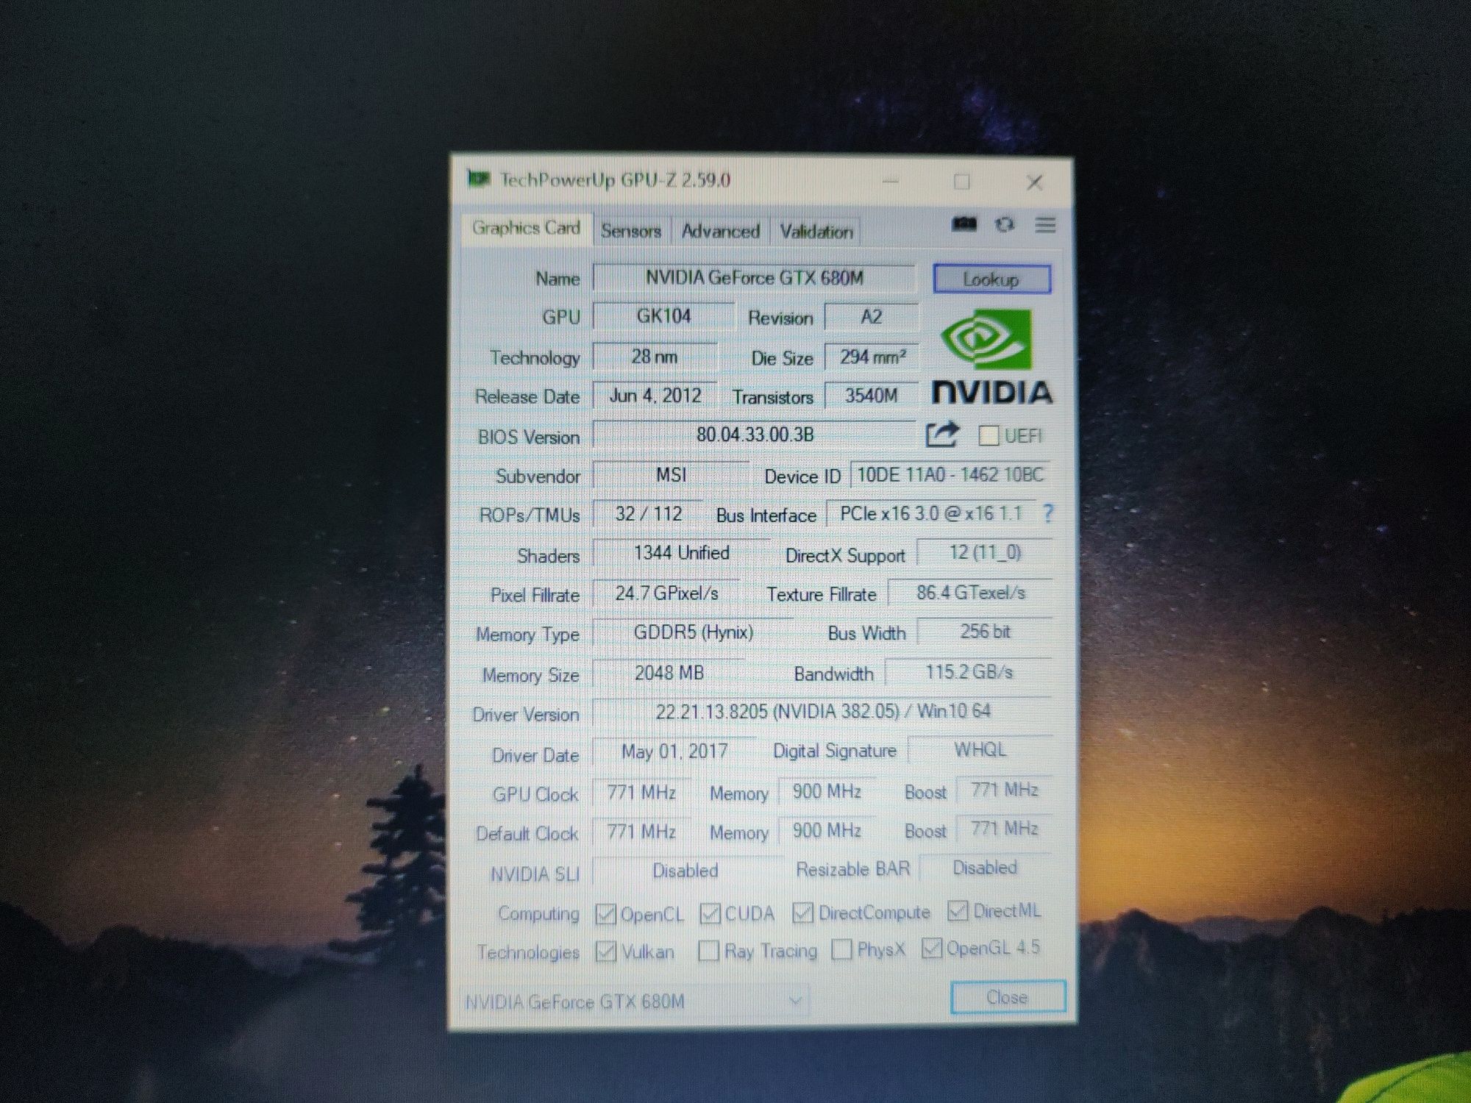The width and height of the screenshot is (1471, 1103).
Task: Open the GPU-Z hamburger menu
Action: [1045, 224]
